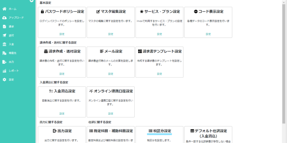Click 設定 link under パスワードポリシー設定
Image resolution: width=287 pixels, height=143 pixels.
(62, 34)
